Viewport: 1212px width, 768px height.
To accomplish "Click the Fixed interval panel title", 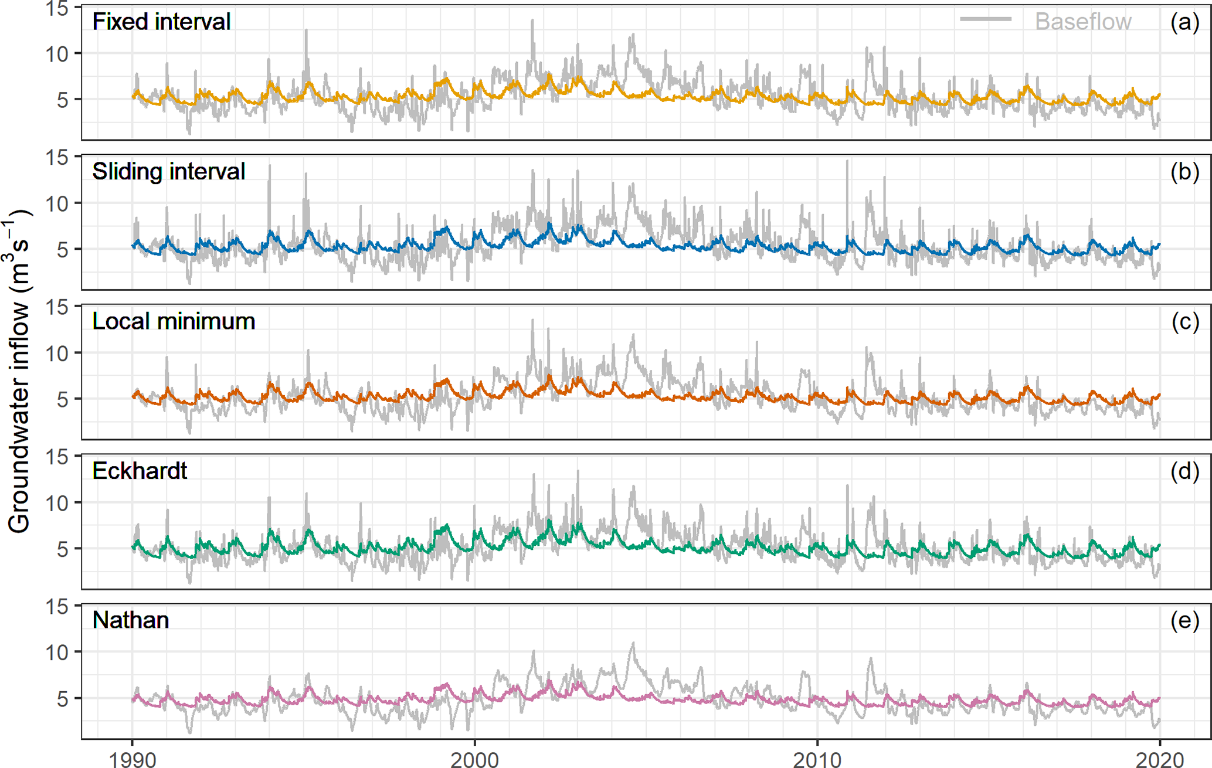I will pos(161,22).
